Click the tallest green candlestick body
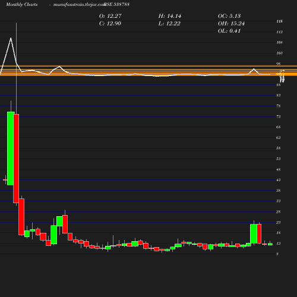 [11, 148]
